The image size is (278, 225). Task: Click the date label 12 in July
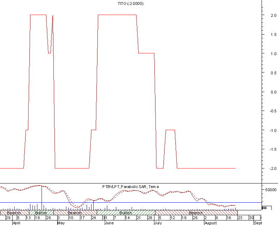click(x=173, y=218)
